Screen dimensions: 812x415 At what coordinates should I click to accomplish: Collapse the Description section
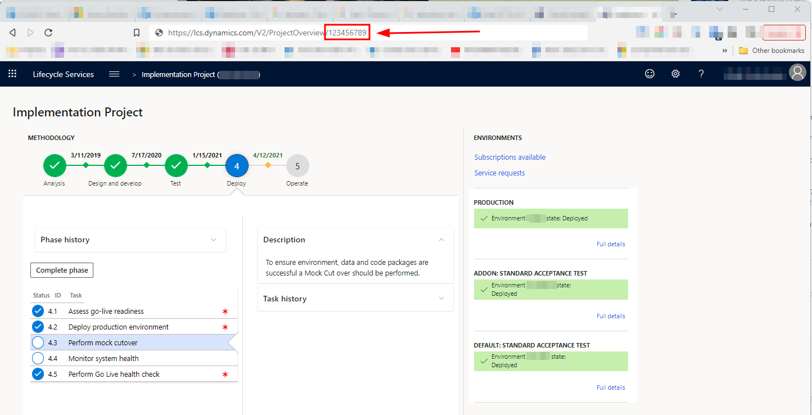(x=441, y=240)
